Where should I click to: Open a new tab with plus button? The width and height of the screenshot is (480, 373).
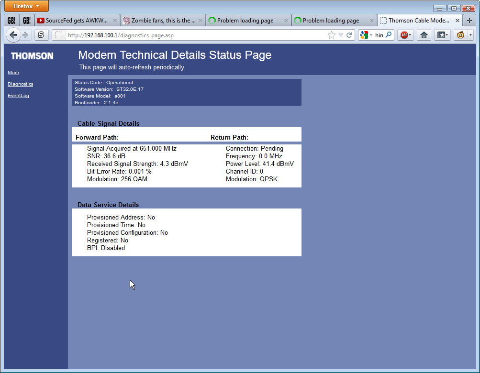(469, 21)
